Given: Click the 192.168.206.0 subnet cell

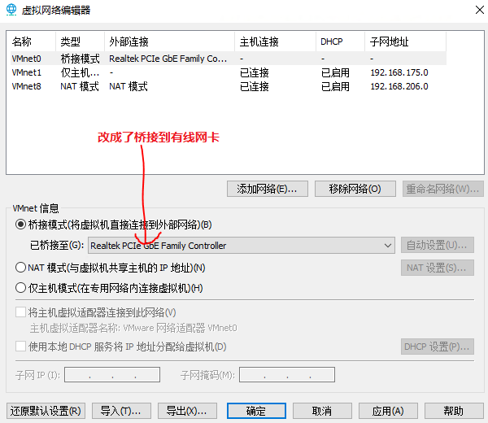Looking at the screenshot, I should pyautogui.click(x=399, y=86).
